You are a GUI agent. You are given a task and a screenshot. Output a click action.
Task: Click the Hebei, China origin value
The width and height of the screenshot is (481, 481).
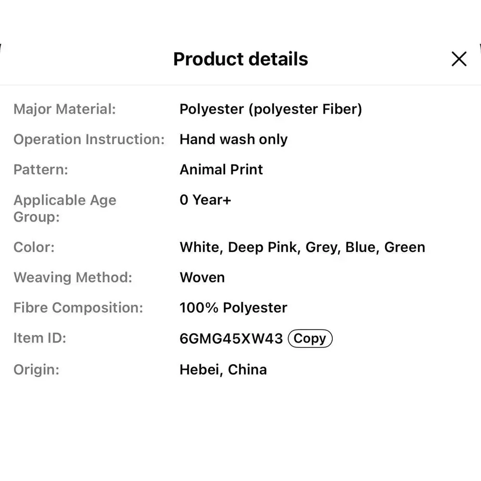pos(223,369)
